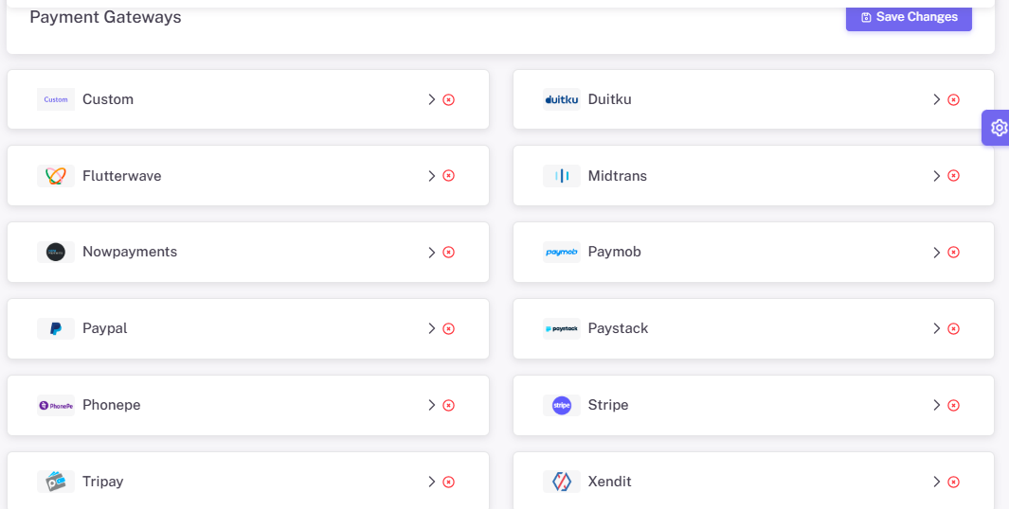This screenshot has width=1009, height=509.
Task: Click the Midtrans logo icon
Action: [x=561, y=176]
